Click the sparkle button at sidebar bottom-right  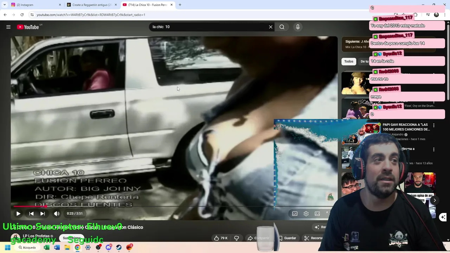pyautogui.click(x=443, y=217)
